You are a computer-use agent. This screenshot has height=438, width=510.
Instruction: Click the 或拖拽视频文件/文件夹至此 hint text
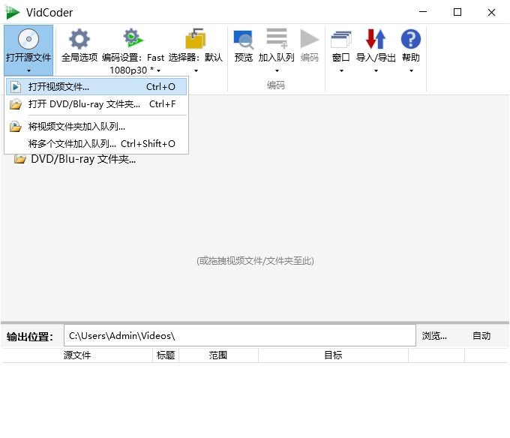click(x=255, y=261)
